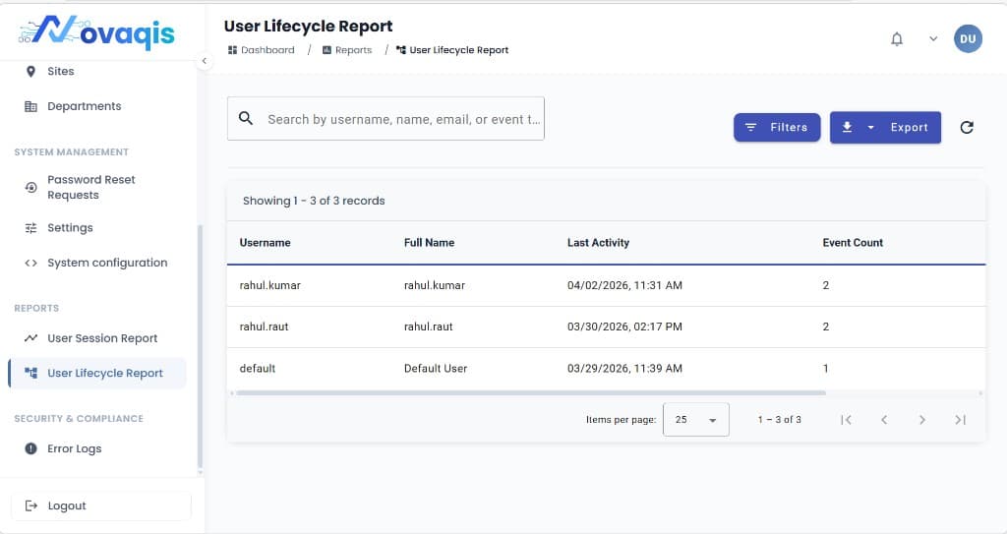Viewport: 1007px width, 534px height.
Task: Open User Session Report in sidebar
Action: [102, 338]
